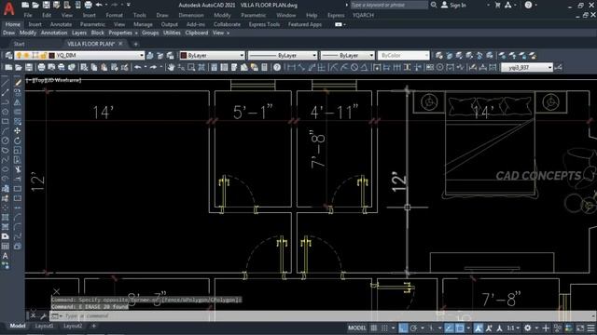
Task: Click the new drawing tab plus button
Action: (x=135, y=44)
